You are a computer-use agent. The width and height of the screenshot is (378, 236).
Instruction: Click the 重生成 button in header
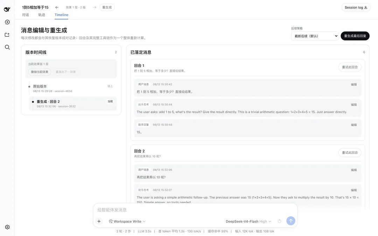(107, 7)
